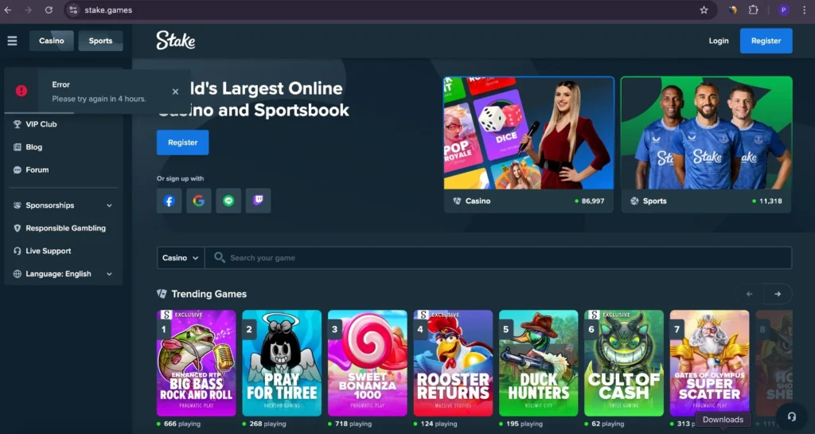Screen dimensions: 815x434
Task: Open Responsible Gambling in the sidebar
Action: pos(65,229)
